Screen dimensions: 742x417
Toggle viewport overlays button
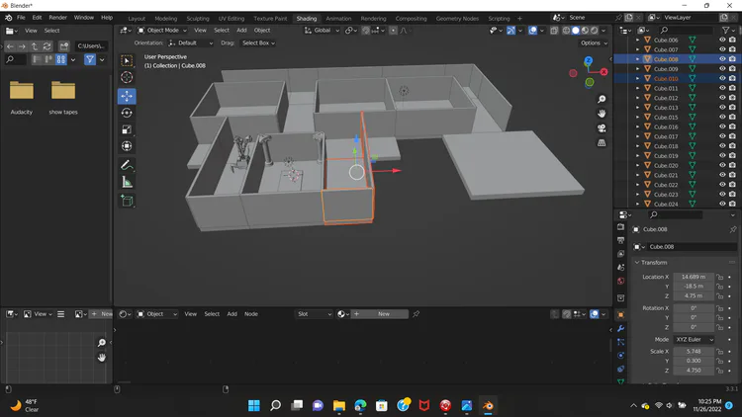533,31
